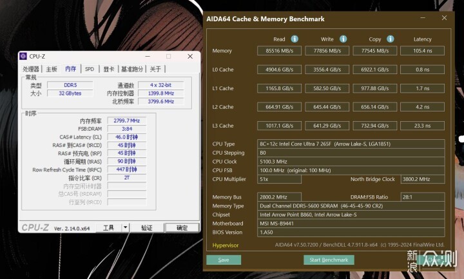Click the 内存频率 value 2799.7 MHz

[x=127, y=120]
